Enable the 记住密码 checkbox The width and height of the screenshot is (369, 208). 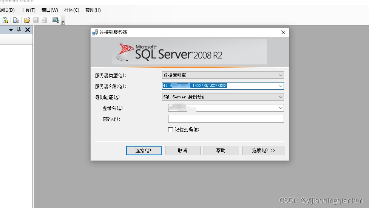tap(171, 130)
